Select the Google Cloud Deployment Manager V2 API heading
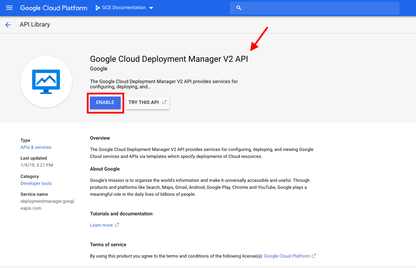This screenshot has width=416, height=268. (x=169, y=59)
